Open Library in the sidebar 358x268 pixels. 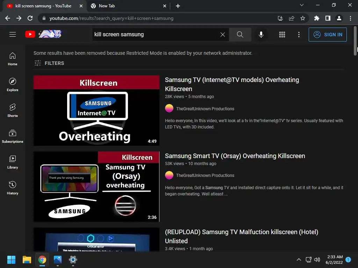coord(13,162)
